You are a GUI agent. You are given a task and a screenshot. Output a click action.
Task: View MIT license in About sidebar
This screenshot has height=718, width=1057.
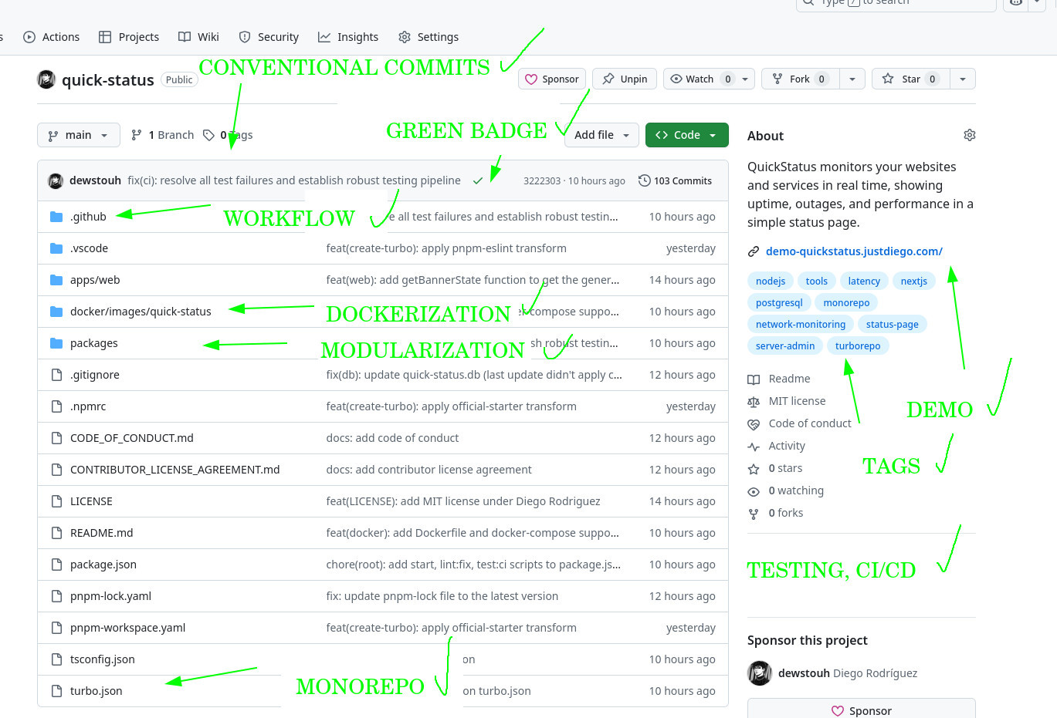point(787,401)
